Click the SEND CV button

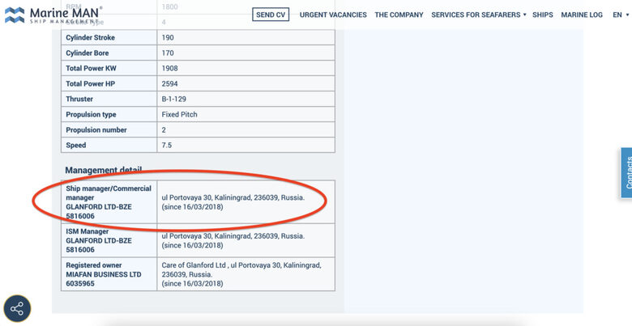coord(270,15)
